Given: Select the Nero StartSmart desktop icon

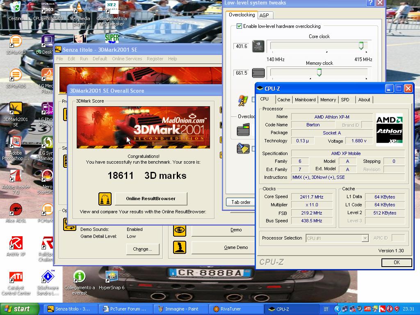Looking at the screenshot, I should coord(47,182).
